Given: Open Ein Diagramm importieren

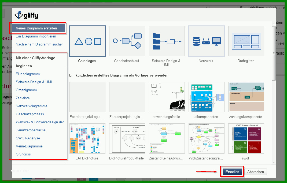Looking at the screenshot, I should tap(36, 36).
